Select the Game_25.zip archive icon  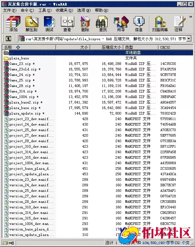coord(6,80)
